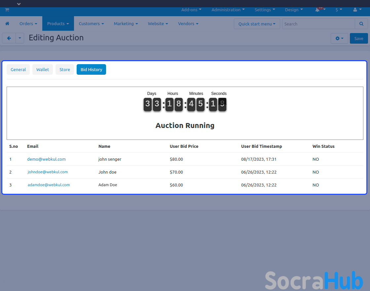Screen dimensions: 370x291
Task: Go to the home dashboard icon
Action: pos(7,23)
